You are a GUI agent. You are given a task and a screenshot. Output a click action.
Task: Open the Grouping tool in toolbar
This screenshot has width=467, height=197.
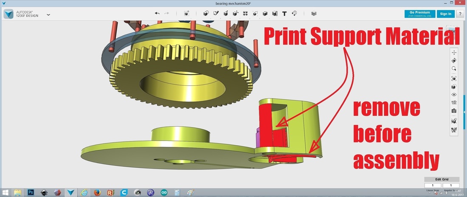click(255, 14)
